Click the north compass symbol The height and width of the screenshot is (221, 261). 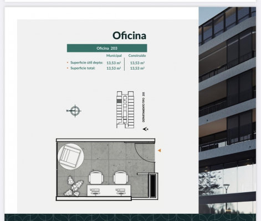pyautogui.click(x=74, y=111)
